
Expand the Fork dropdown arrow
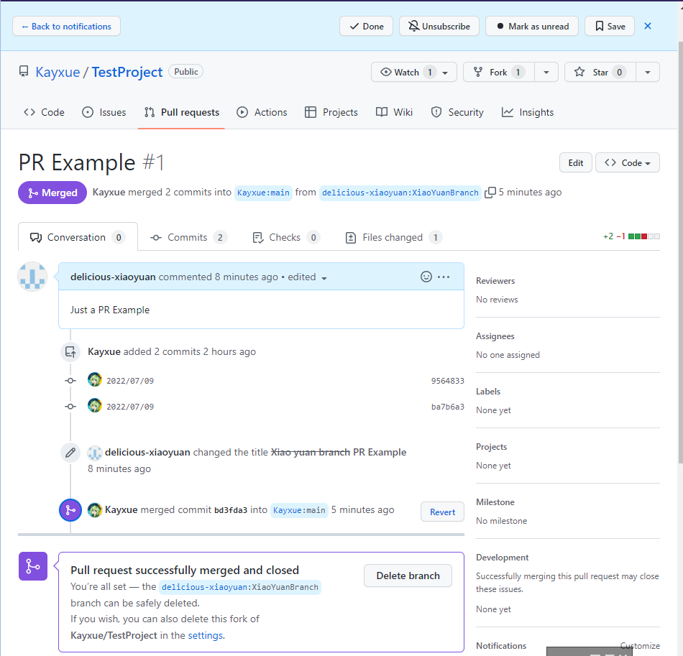coord(546,72)
